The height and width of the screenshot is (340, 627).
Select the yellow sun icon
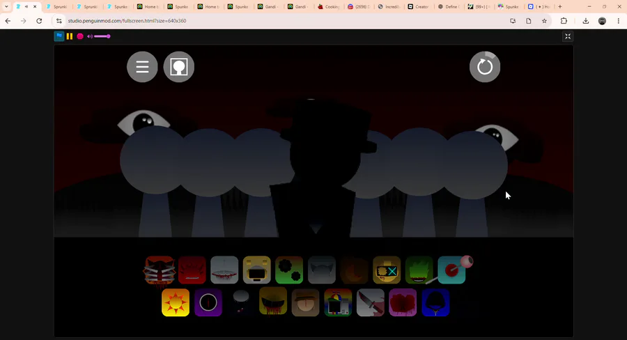[176, 303]
